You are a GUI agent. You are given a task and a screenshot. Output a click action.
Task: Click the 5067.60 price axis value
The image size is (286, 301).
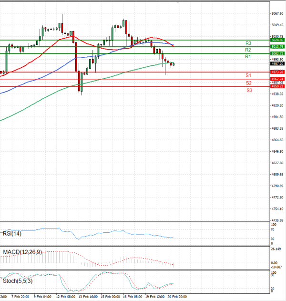[x=277, y=13]
